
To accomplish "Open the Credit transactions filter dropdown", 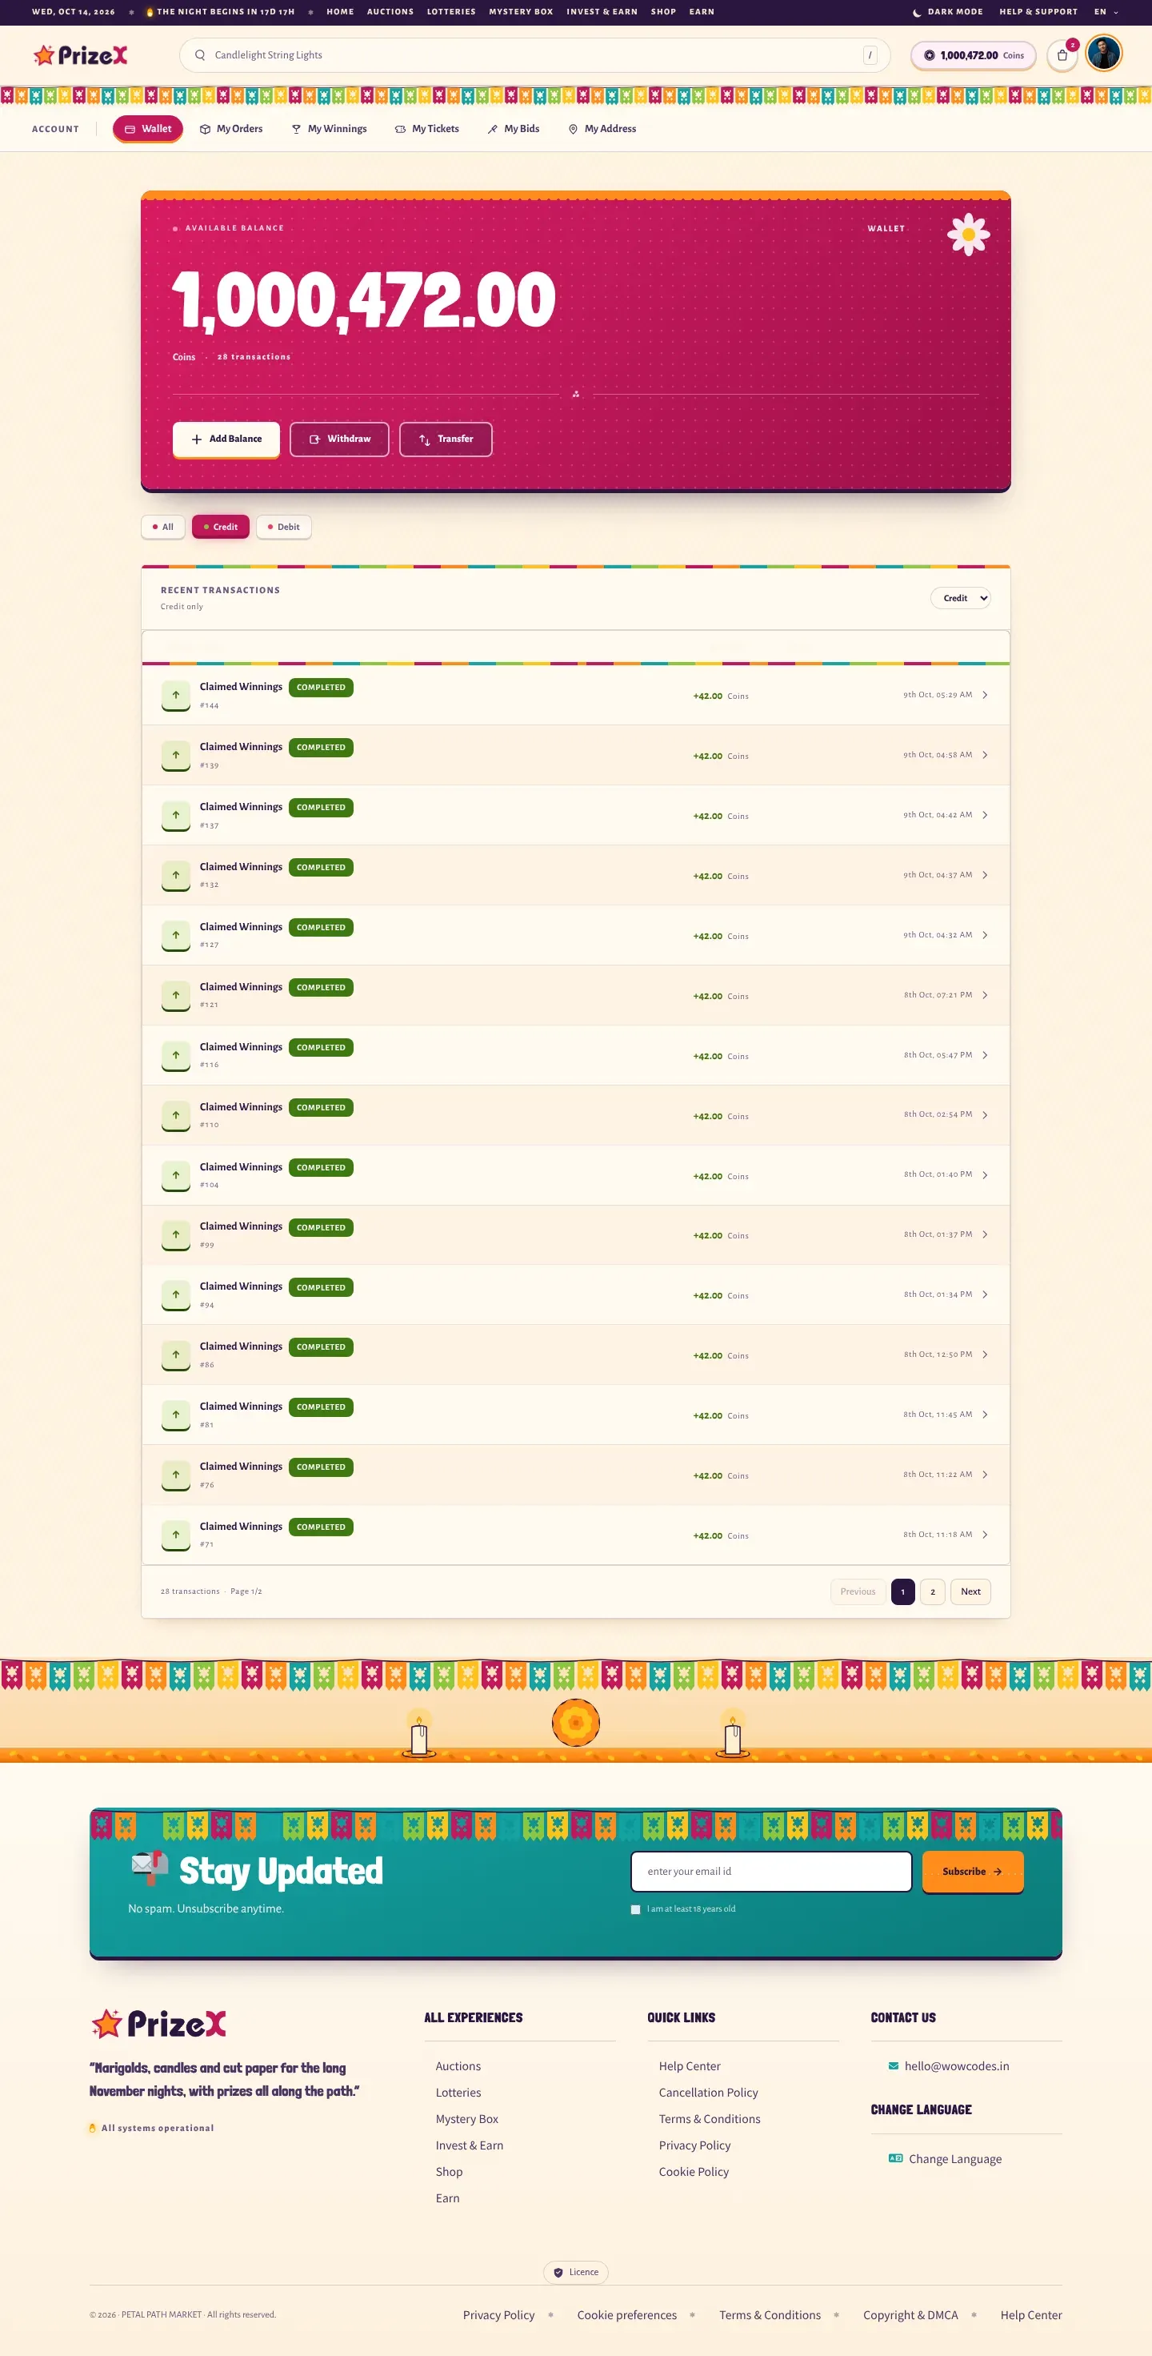I will (960, 598).
